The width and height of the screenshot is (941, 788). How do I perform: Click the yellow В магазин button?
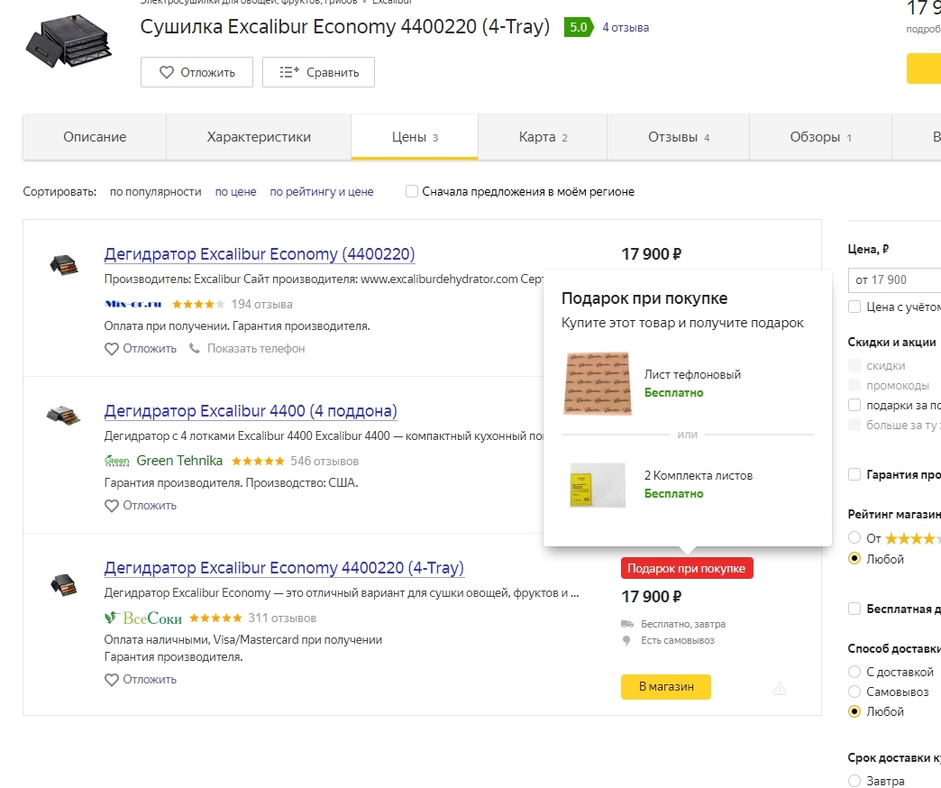(x=665, y=687)
